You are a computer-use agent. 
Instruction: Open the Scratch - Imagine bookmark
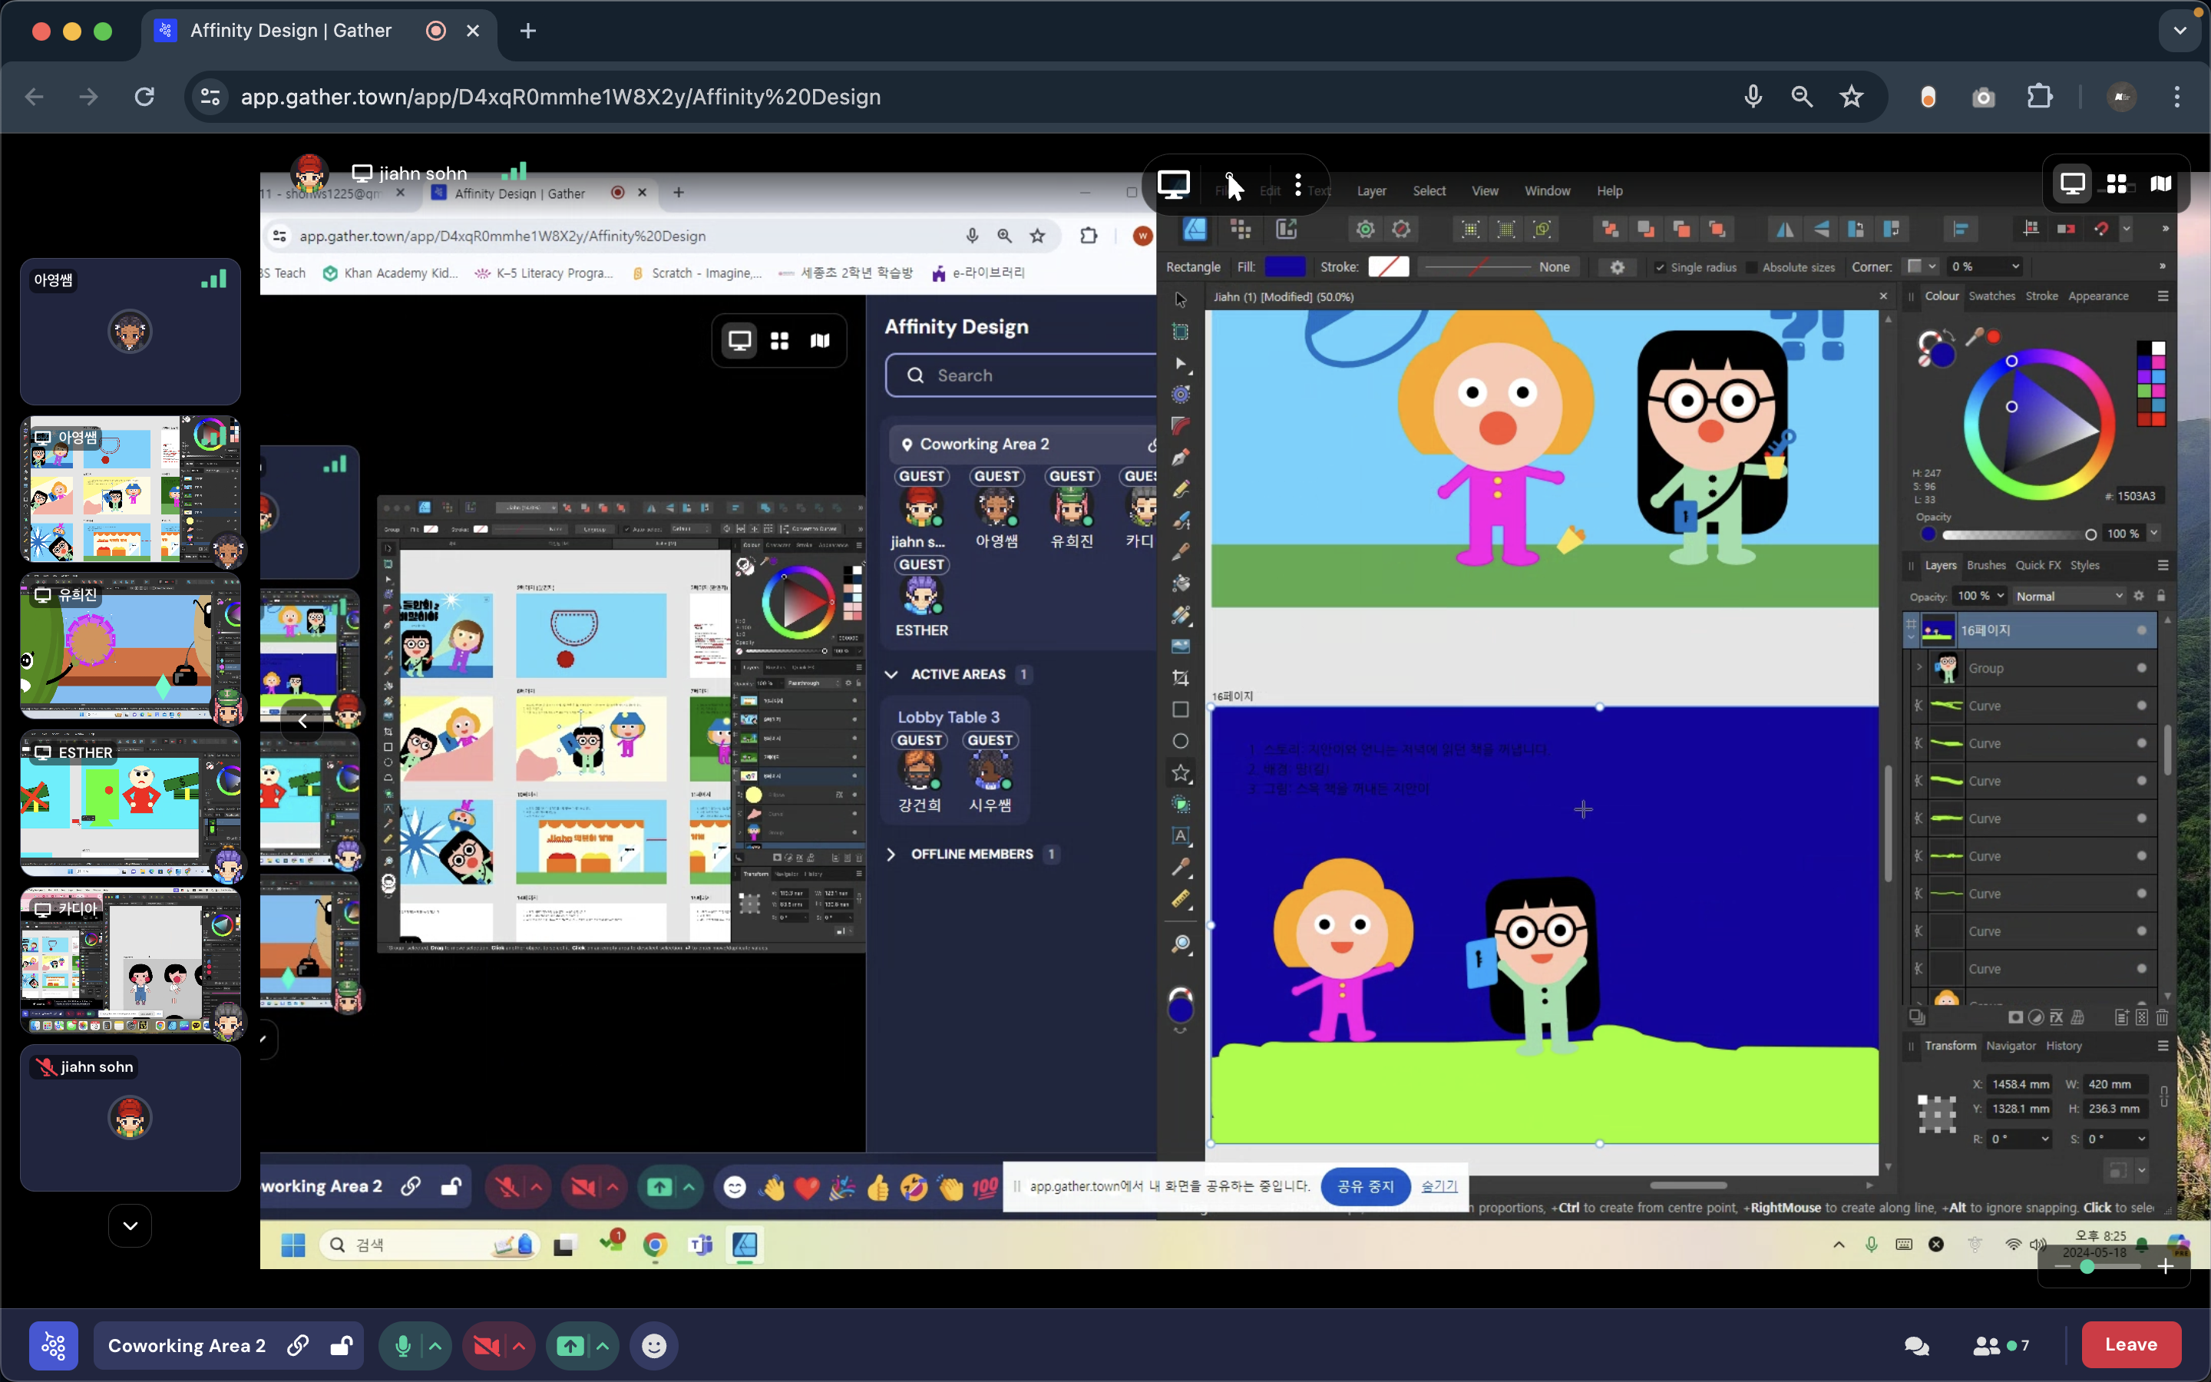[696, 273]
